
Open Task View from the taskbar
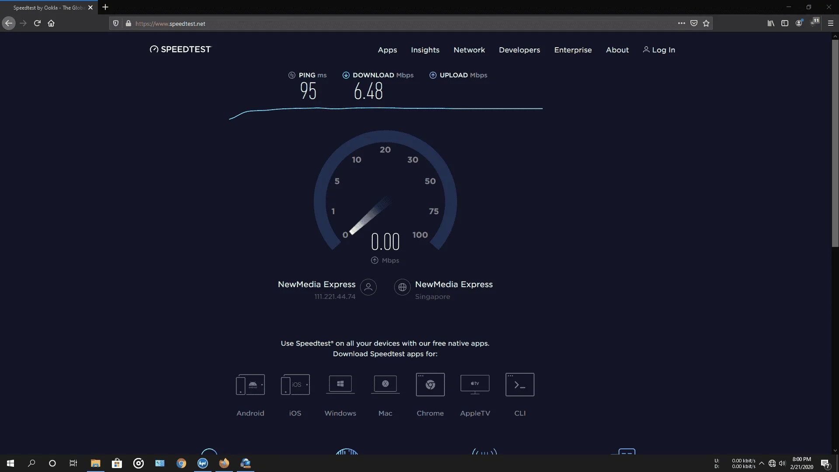(x=73, y=463)
